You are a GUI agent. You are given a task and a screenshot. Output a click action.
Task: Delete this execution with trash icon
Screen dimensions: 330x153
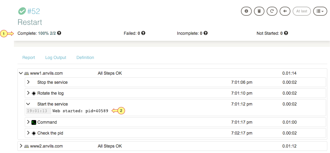coord(259,11)
